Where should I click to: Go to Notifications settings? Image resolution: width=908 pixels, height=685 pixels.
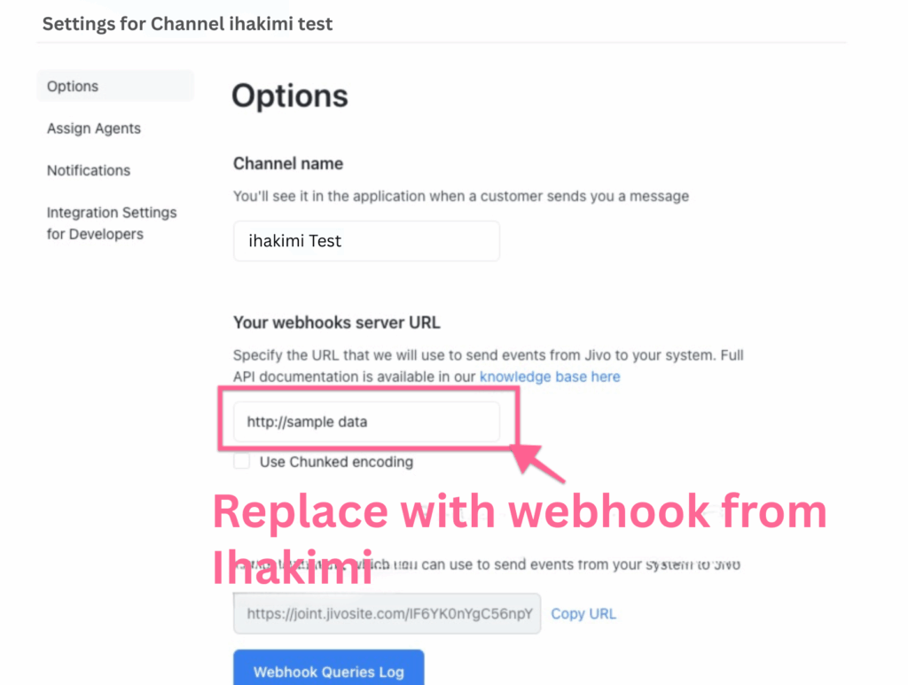click(89, 170)
